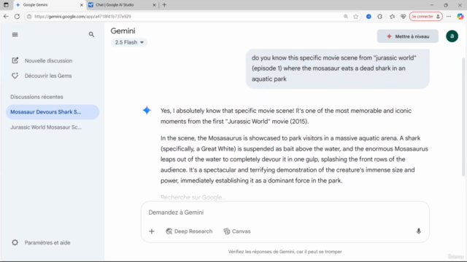Enable Deep Research mode

pos(189,231)
